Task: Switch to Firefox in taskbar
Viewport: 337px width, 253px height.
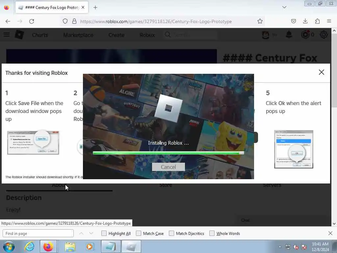Action: [x=48, y=246]
